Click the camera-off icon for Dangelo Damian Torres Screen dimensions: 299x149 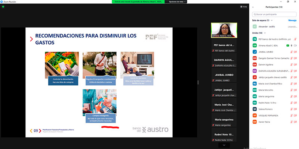[295, 58]
